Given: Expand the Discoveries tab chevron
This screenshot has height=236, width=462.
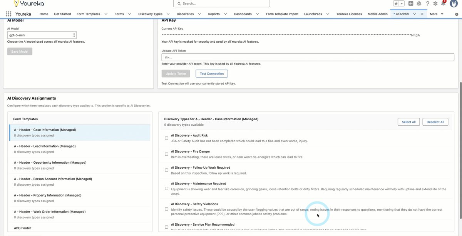Looking at the screenshot, I should 199,14.
